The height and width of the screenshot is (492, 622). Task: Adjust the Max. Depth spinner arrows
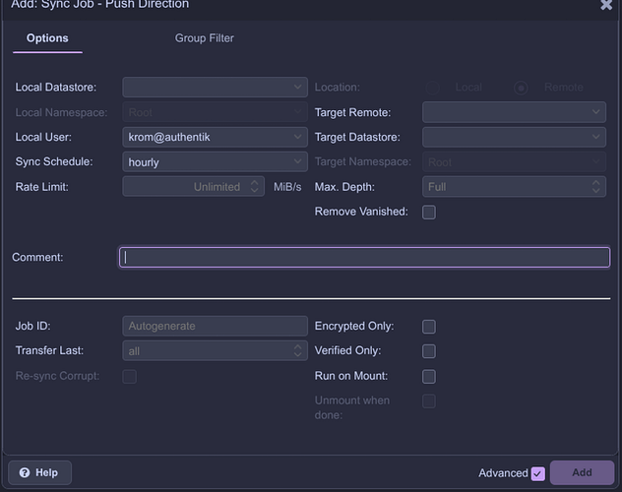click(596, 187)
